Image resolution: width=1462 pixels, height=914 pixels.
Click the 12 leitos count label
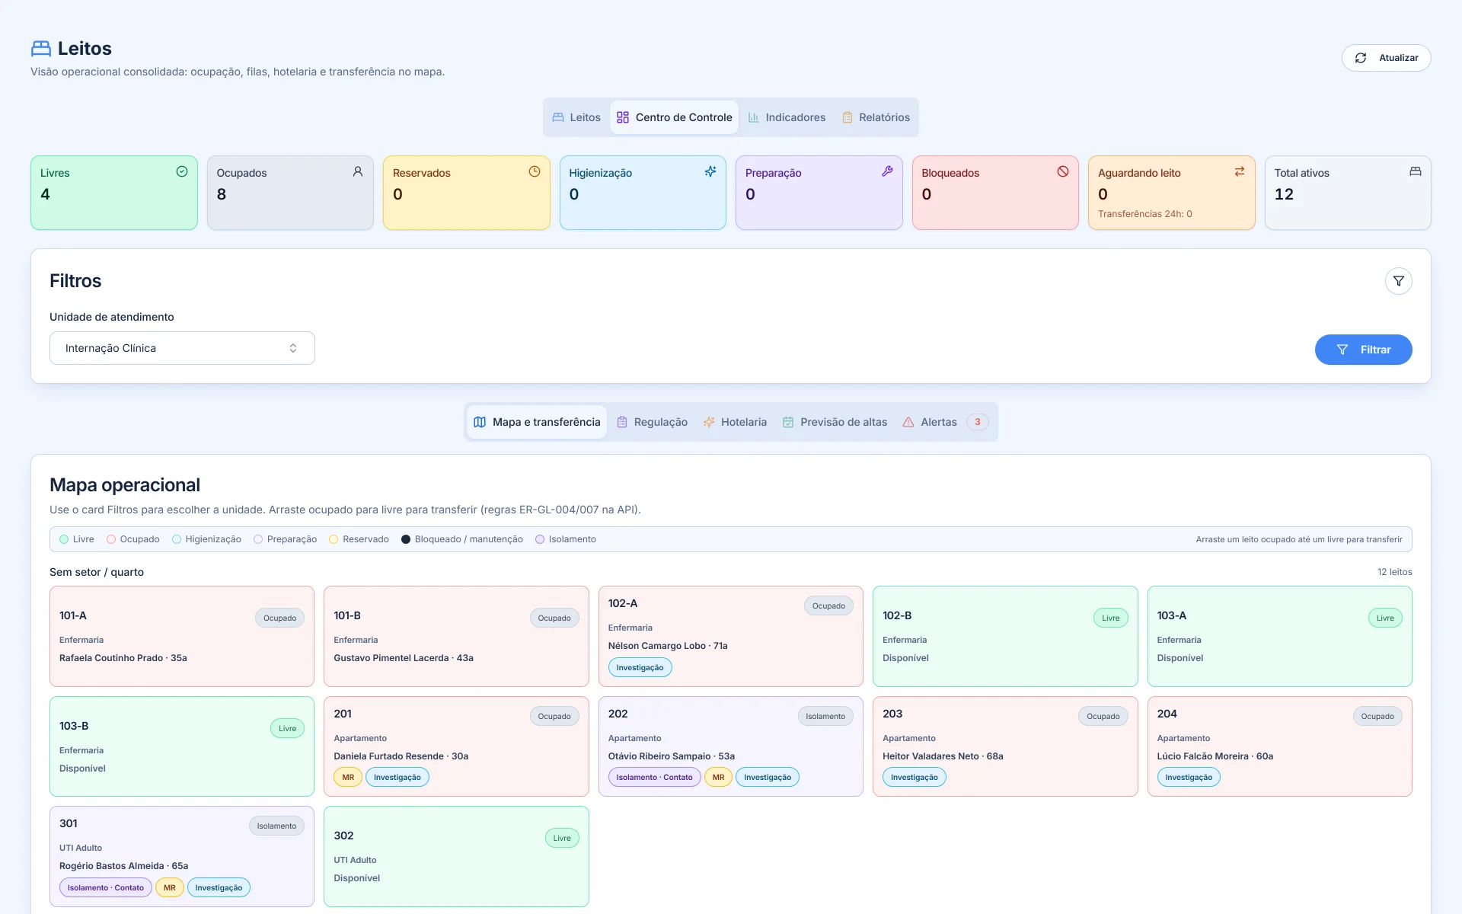point(1394,572)
